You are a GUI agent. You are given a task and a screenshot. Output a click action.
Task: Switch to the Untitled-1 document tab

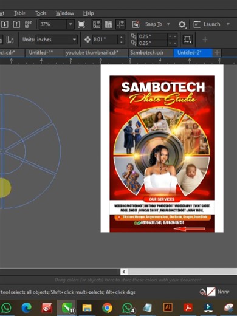tap(41, 53)
